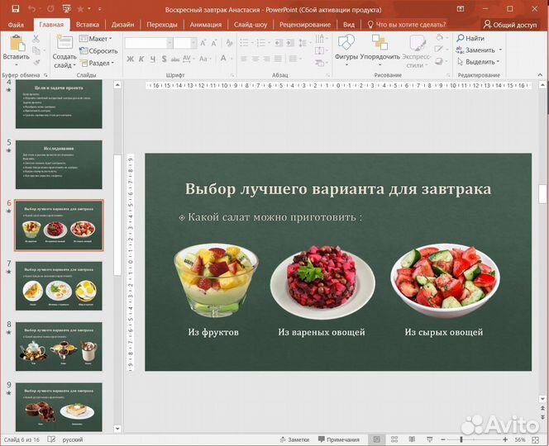Click Общий доступ (Share) button
549x446 pixels.
coord(510,25)
